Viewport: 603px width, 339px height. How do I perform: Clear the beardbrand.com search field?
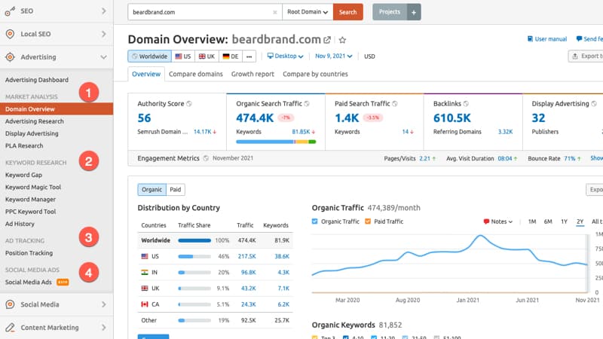[x=274, y=12]
